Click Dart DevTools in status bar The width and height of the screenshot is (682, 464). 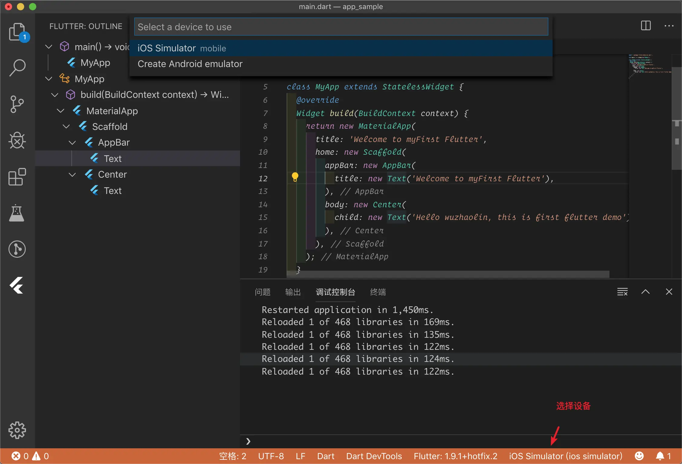(374, 456)
